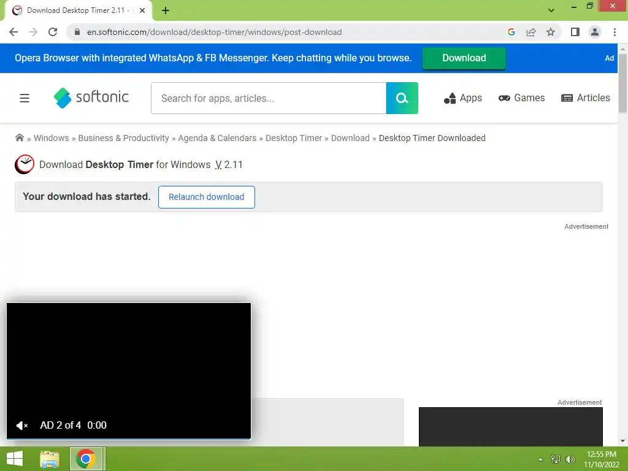Open the Softonic hamburger menu
This screenshot has width=628, height=471.
pos(25,98)
